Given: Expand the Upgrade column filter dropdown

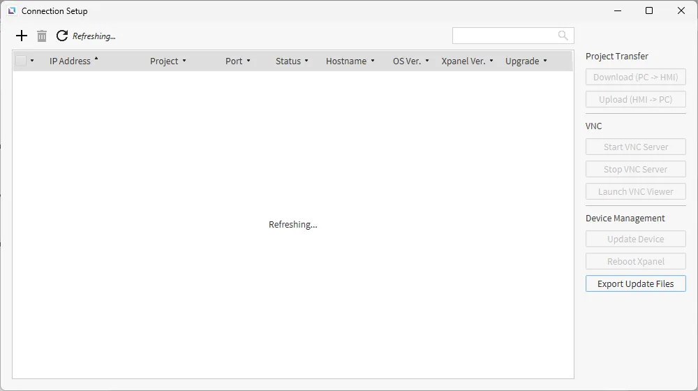Looking at the screenshot, I should [x=545, y=61].
